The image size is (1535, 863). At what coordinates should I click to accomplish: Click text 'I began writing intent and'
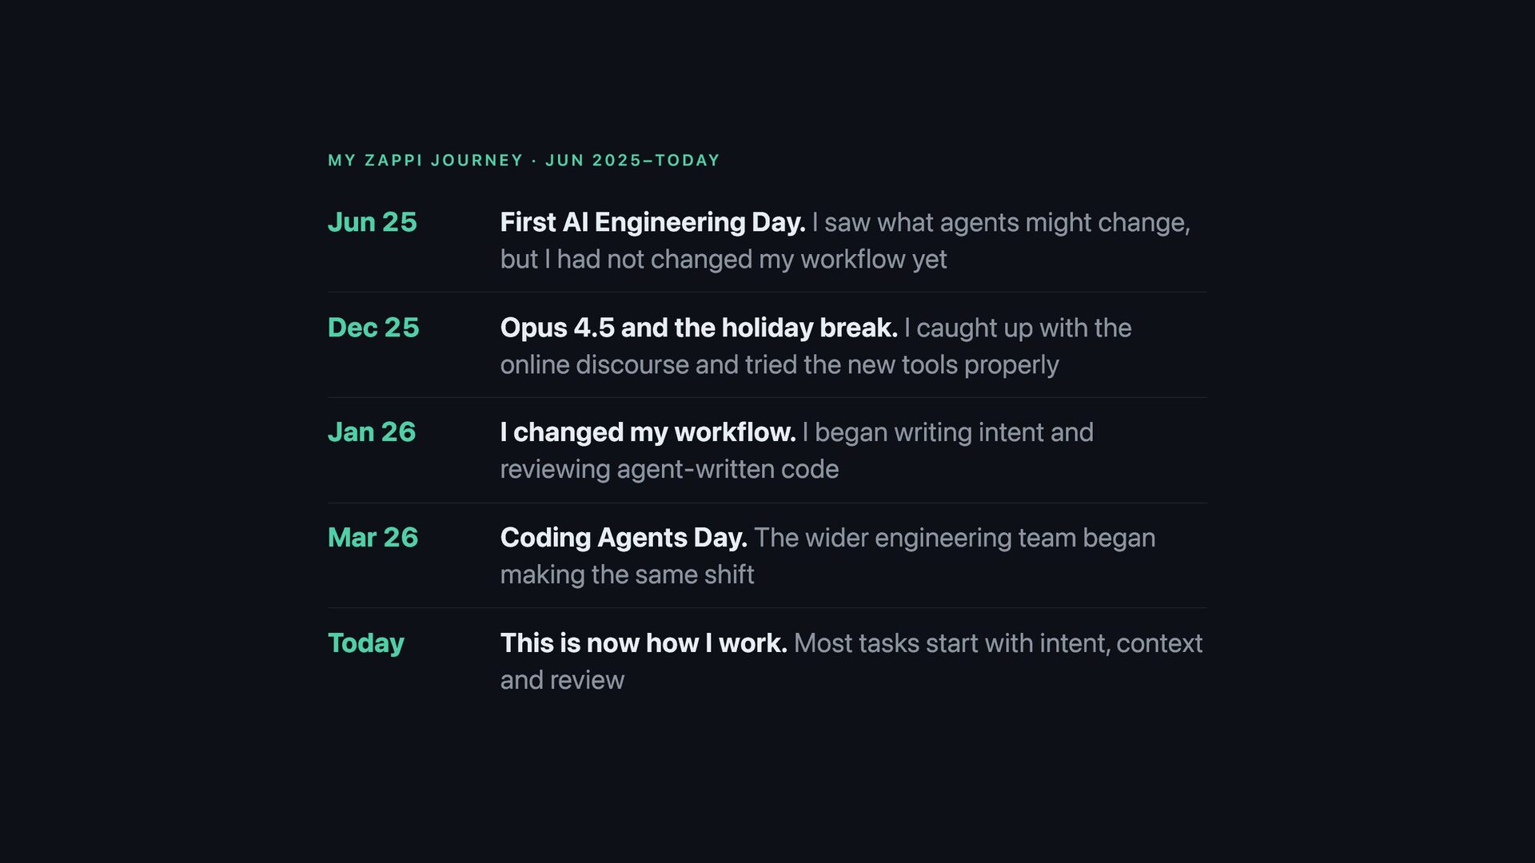(x=948, y=432)
